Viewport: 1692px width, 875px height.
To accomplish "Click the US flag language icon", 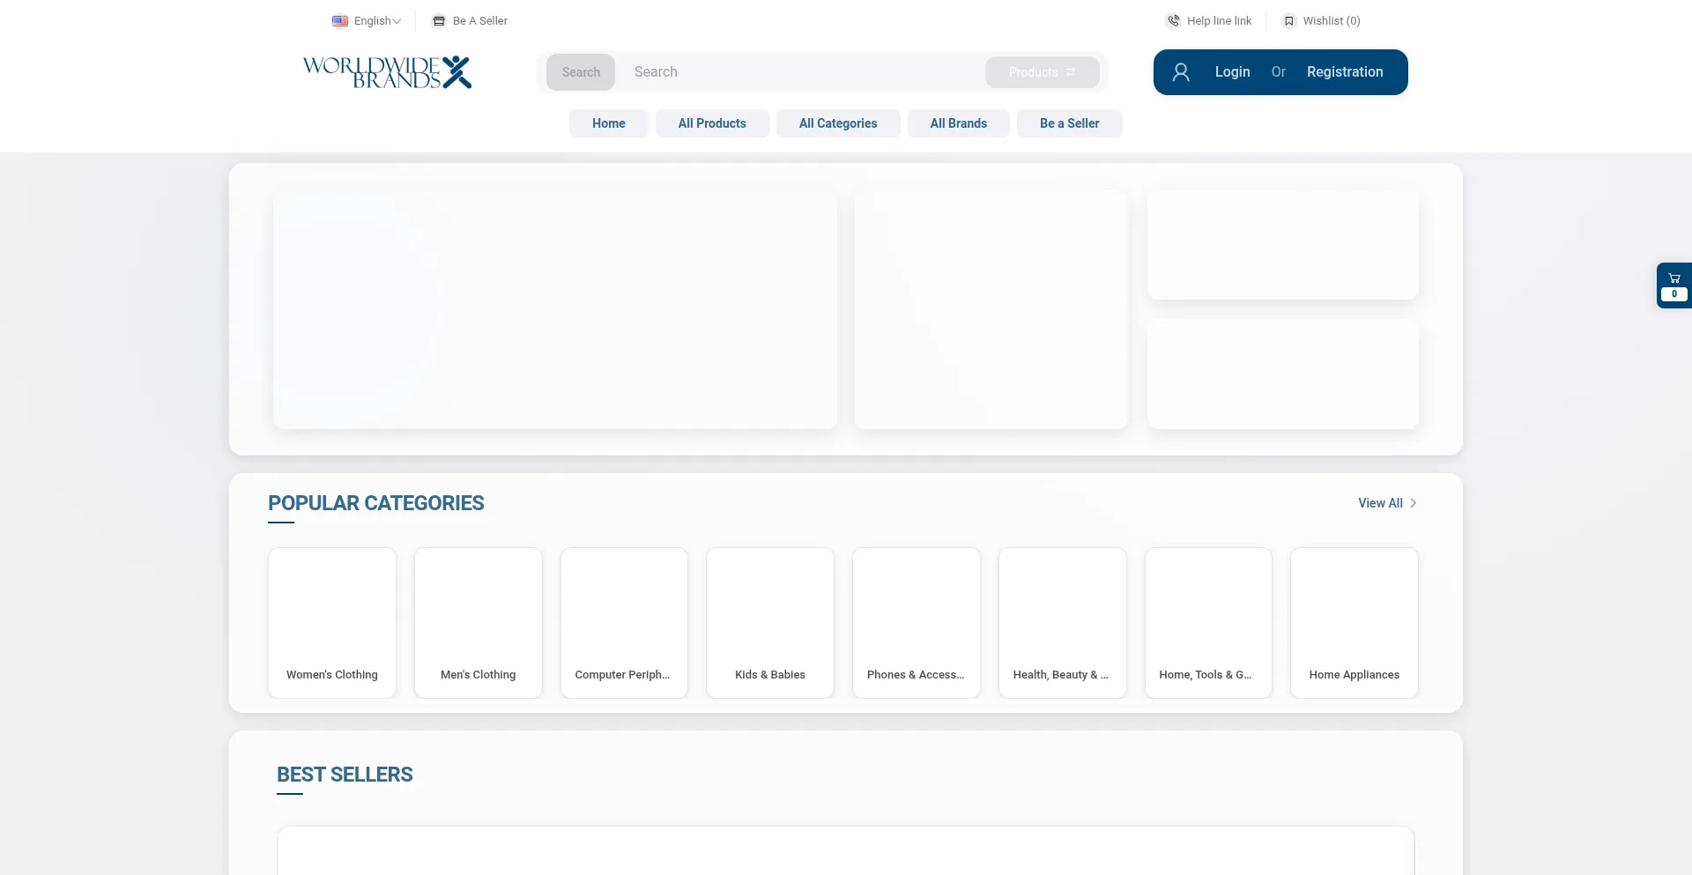I will click(340, 21).
